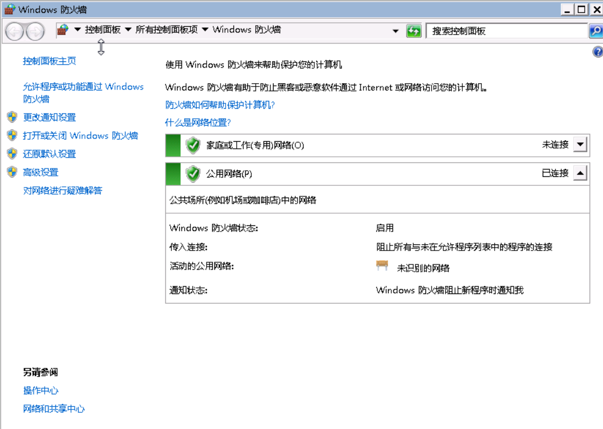
Task: Click 传入连接: label
Action: pyautogui.click(x=189, y=247)
